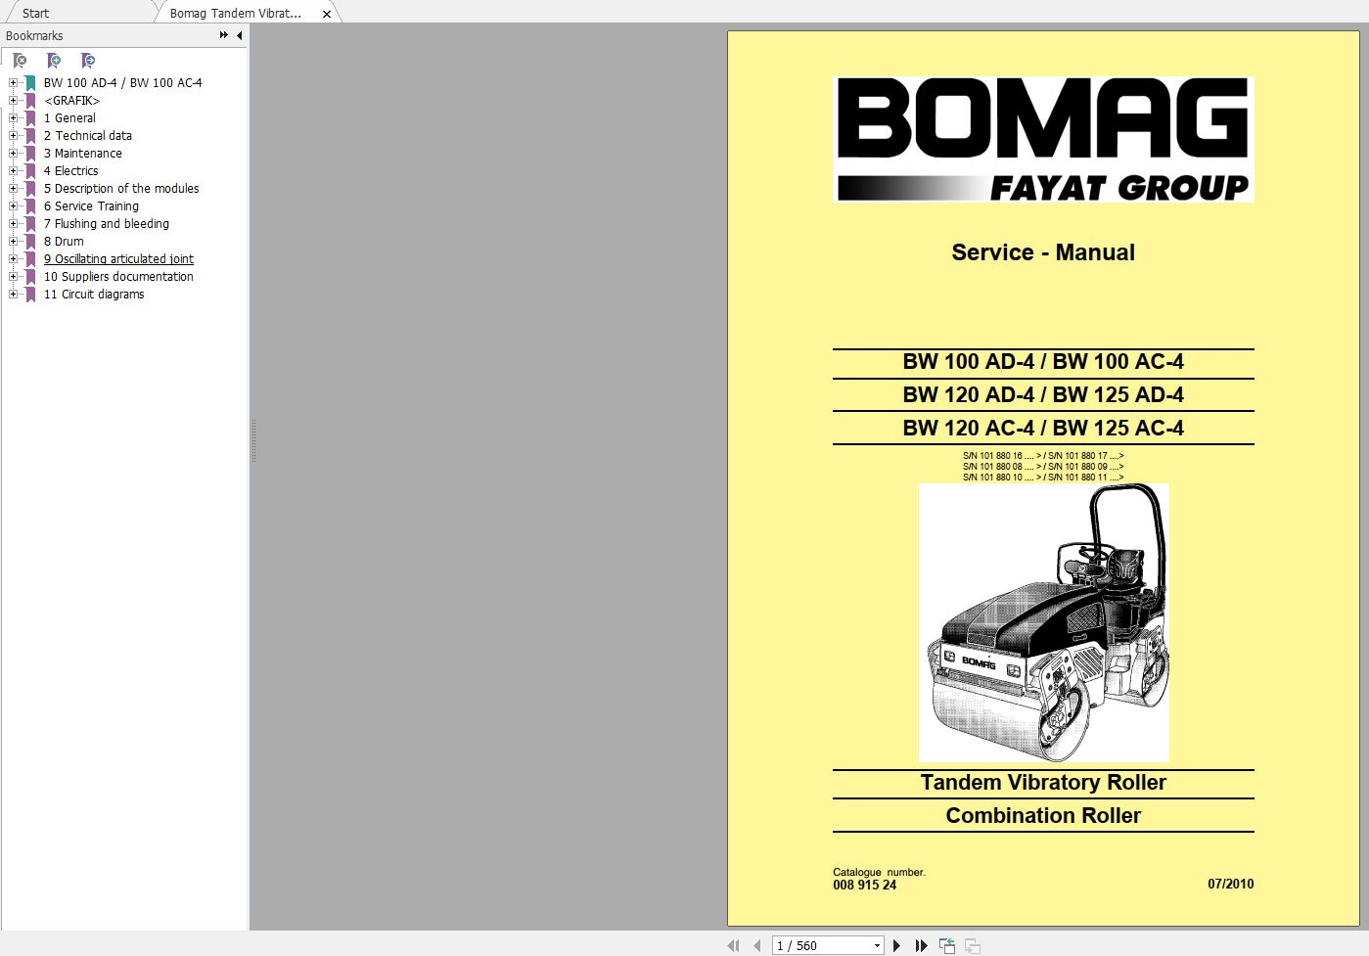Click the go-to bookmark arrow icon
Screen dimensions: 1369x956
88,61
